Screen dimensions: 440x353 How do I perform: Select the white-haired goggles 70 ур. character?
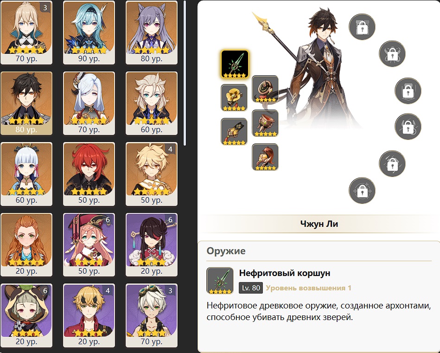pos(152,315)
